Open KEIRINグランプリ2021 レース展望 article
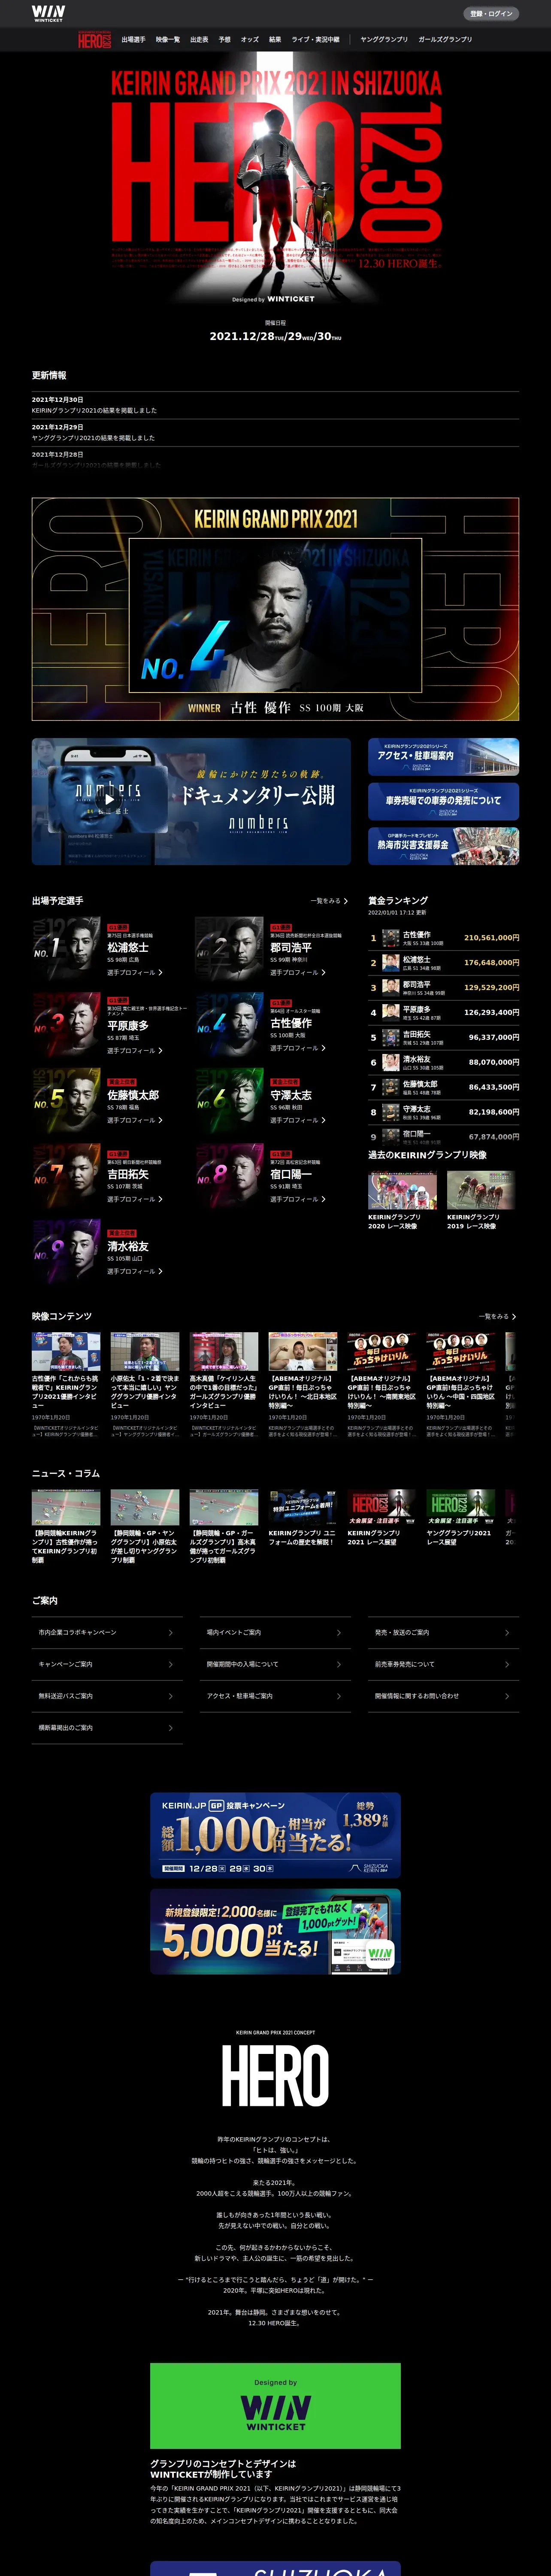 382,1508
